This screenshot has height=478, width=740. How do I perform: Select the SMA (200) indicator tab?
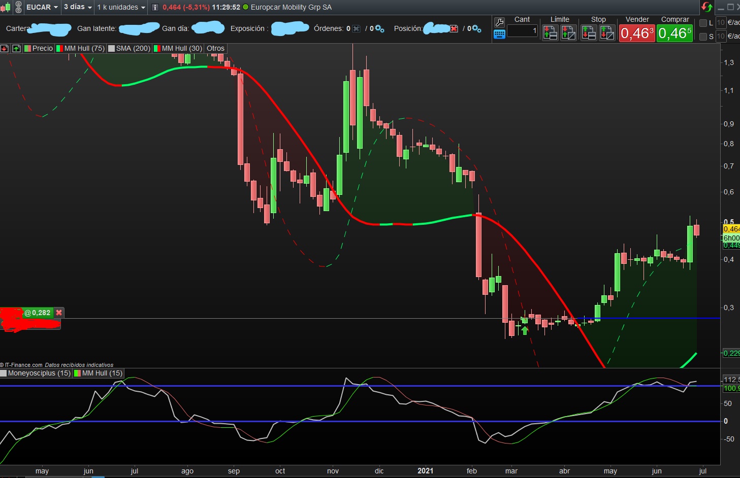pos(129,48)
